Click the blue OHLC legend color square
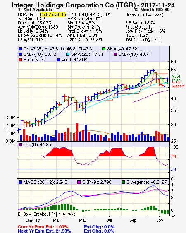 point(20,49)
